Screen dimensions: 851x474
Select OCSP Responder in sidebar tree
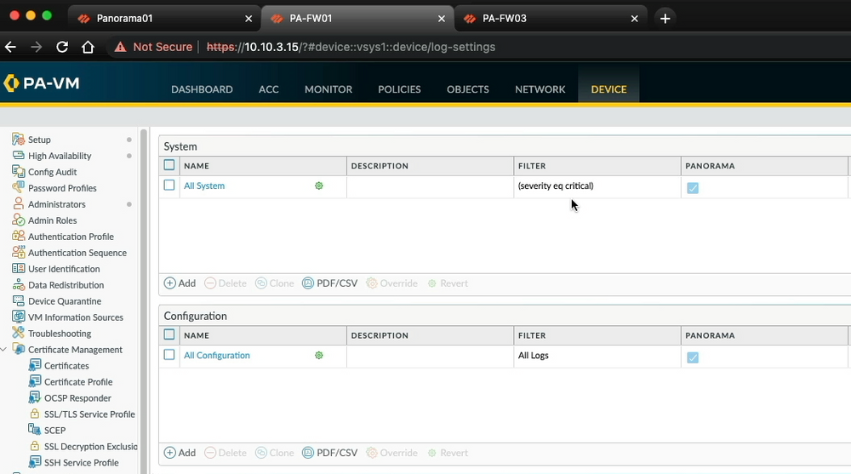[x=77, y=398]
